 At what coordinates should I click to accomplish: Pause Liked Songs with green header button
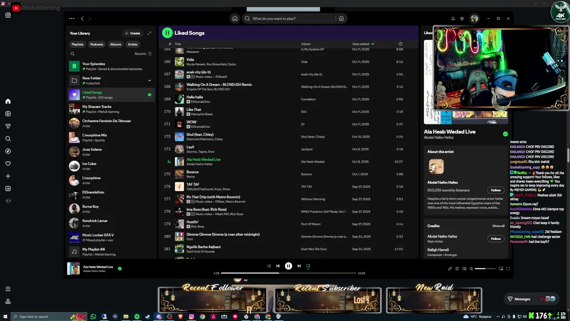[x=167, y=33]
